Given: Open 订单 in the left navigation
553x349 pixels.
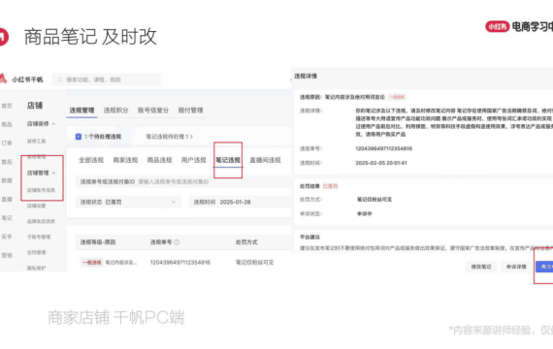Looking at the screenshot, I should point(7,143).
